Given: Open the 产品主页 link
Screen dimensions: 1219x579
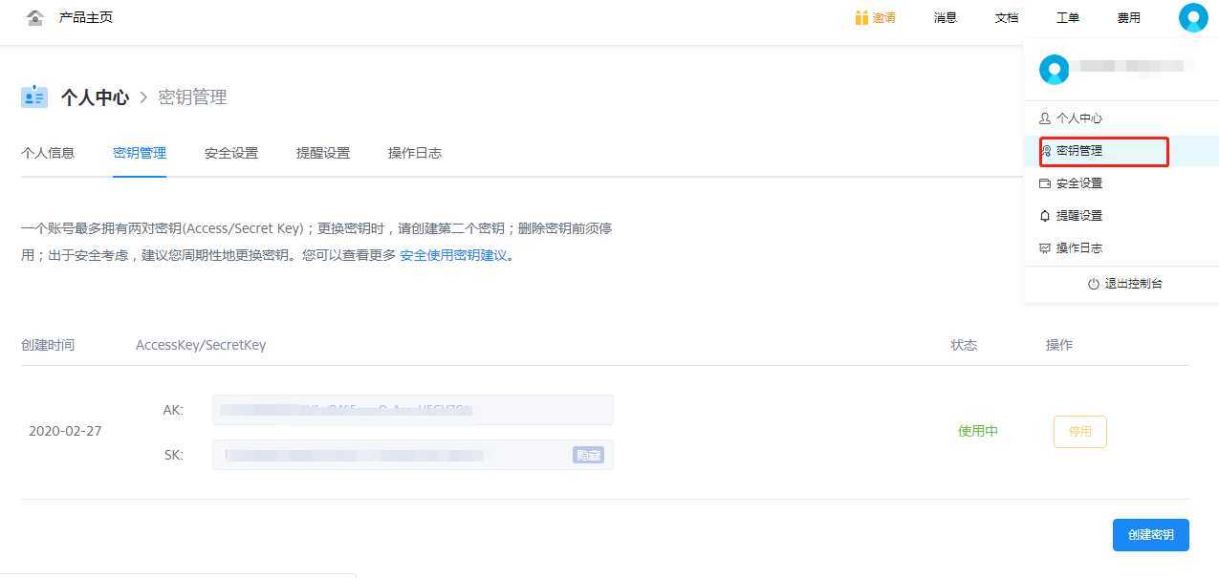Looking at the screenshot, I should (86, 17).
